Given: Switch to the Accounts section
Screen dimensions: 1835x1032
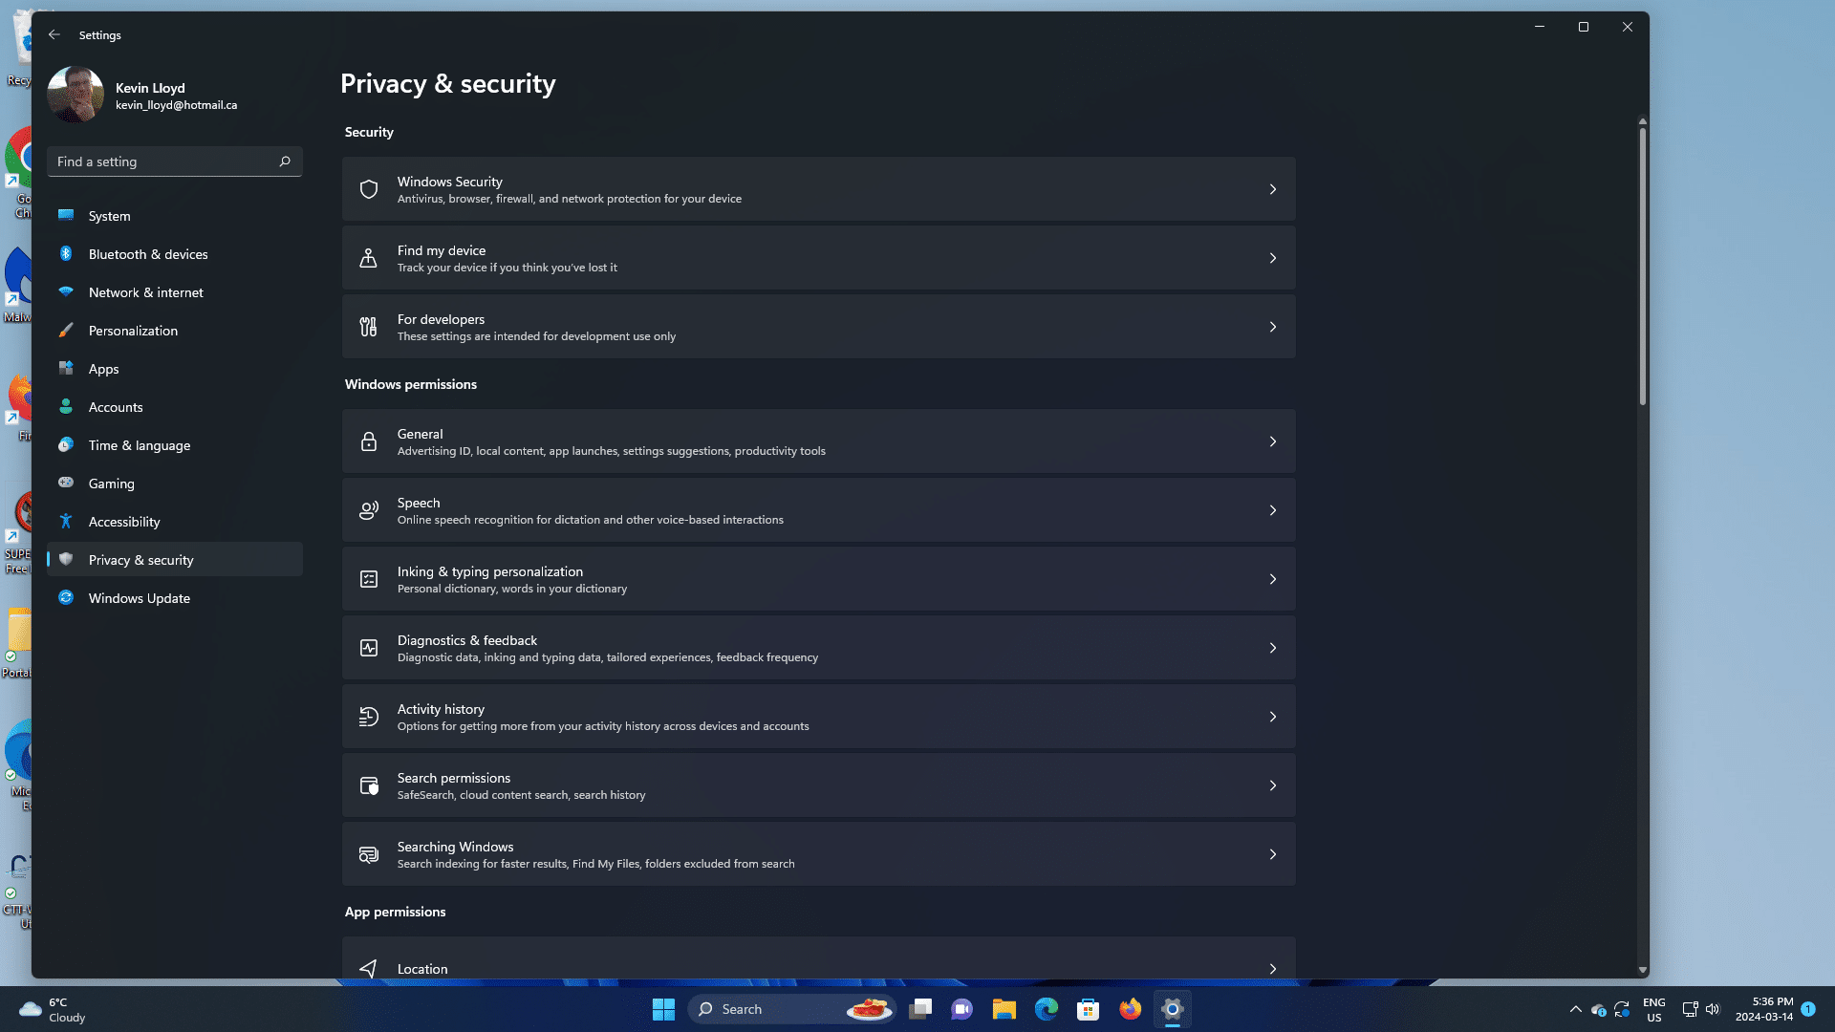Looking at the screenshot, I should (x=115, y=406).
